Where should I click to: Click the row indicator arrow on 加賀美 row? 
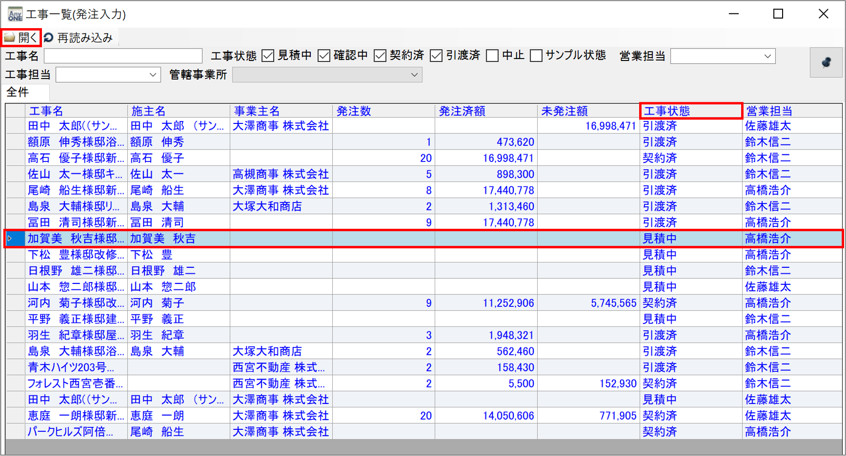click(x=10, y=239)
